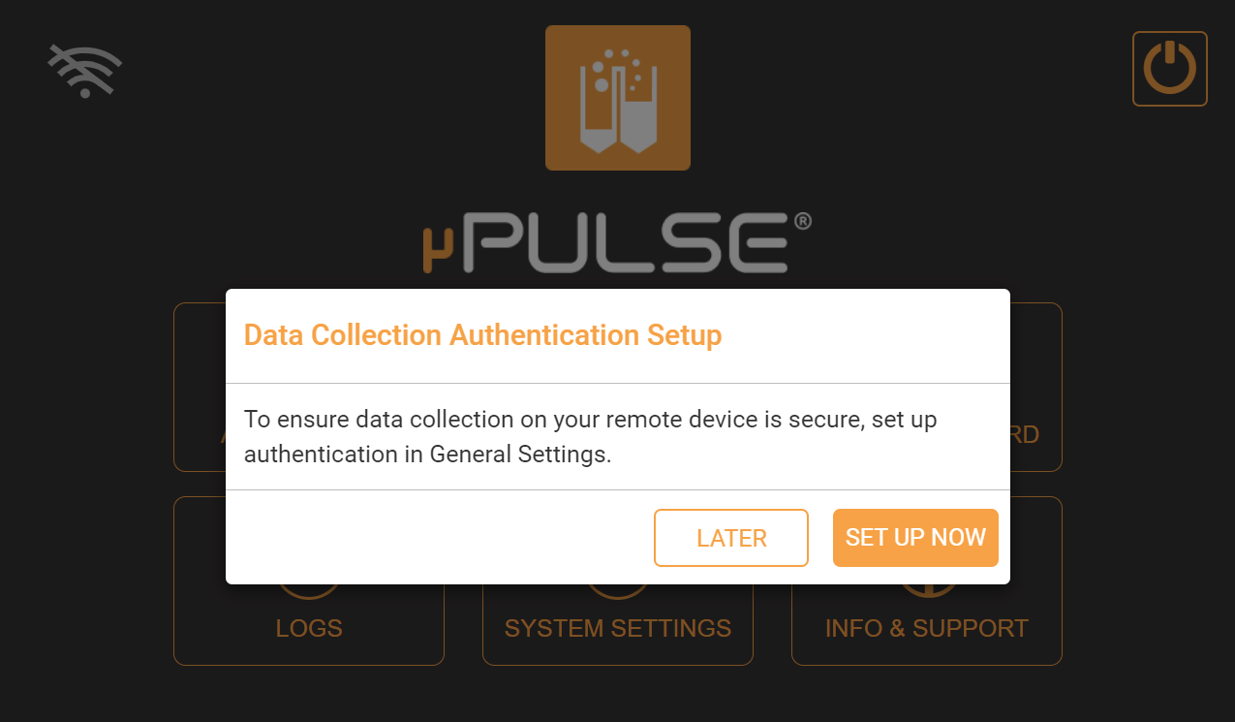Click the registered trademark symbol beside PULSE
Viewport: 1235px width, 722px height.
point(802,222)
